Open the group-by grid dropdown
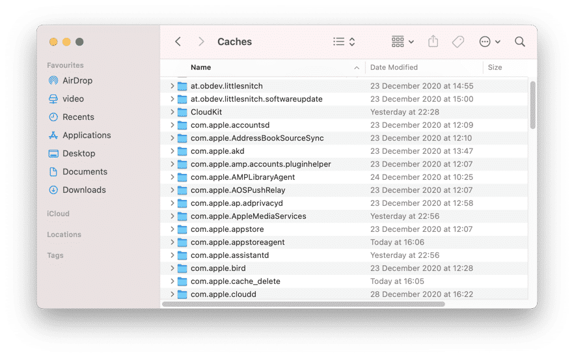This screenshot has width=574, height=357. 403,42
